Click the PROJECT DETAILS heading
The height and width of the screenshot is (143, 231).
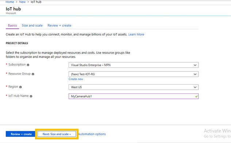(x=17, y=43)
